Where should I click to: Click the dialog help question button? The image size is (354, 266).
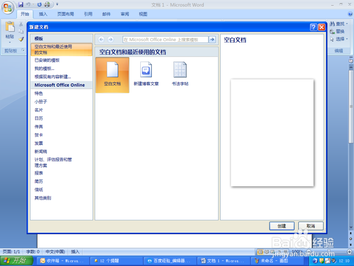[x=313, y=27]
